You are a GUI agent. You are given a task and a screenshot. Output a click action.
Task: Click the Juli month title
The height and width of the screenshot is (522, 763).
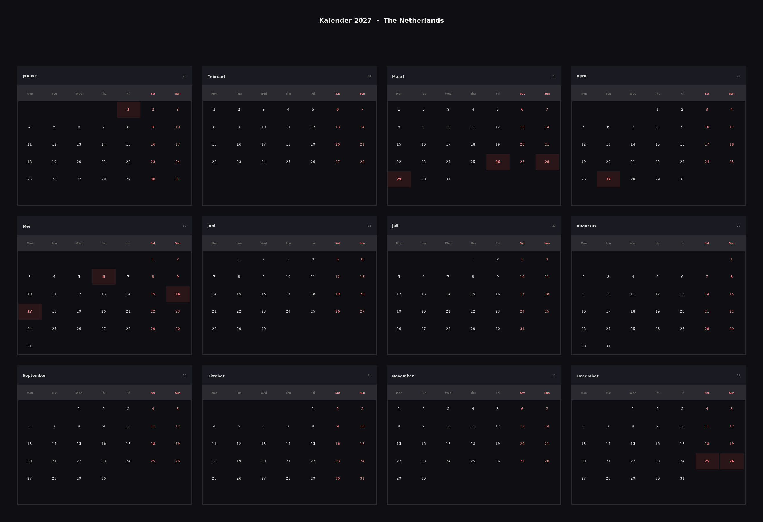click(395, 226)
